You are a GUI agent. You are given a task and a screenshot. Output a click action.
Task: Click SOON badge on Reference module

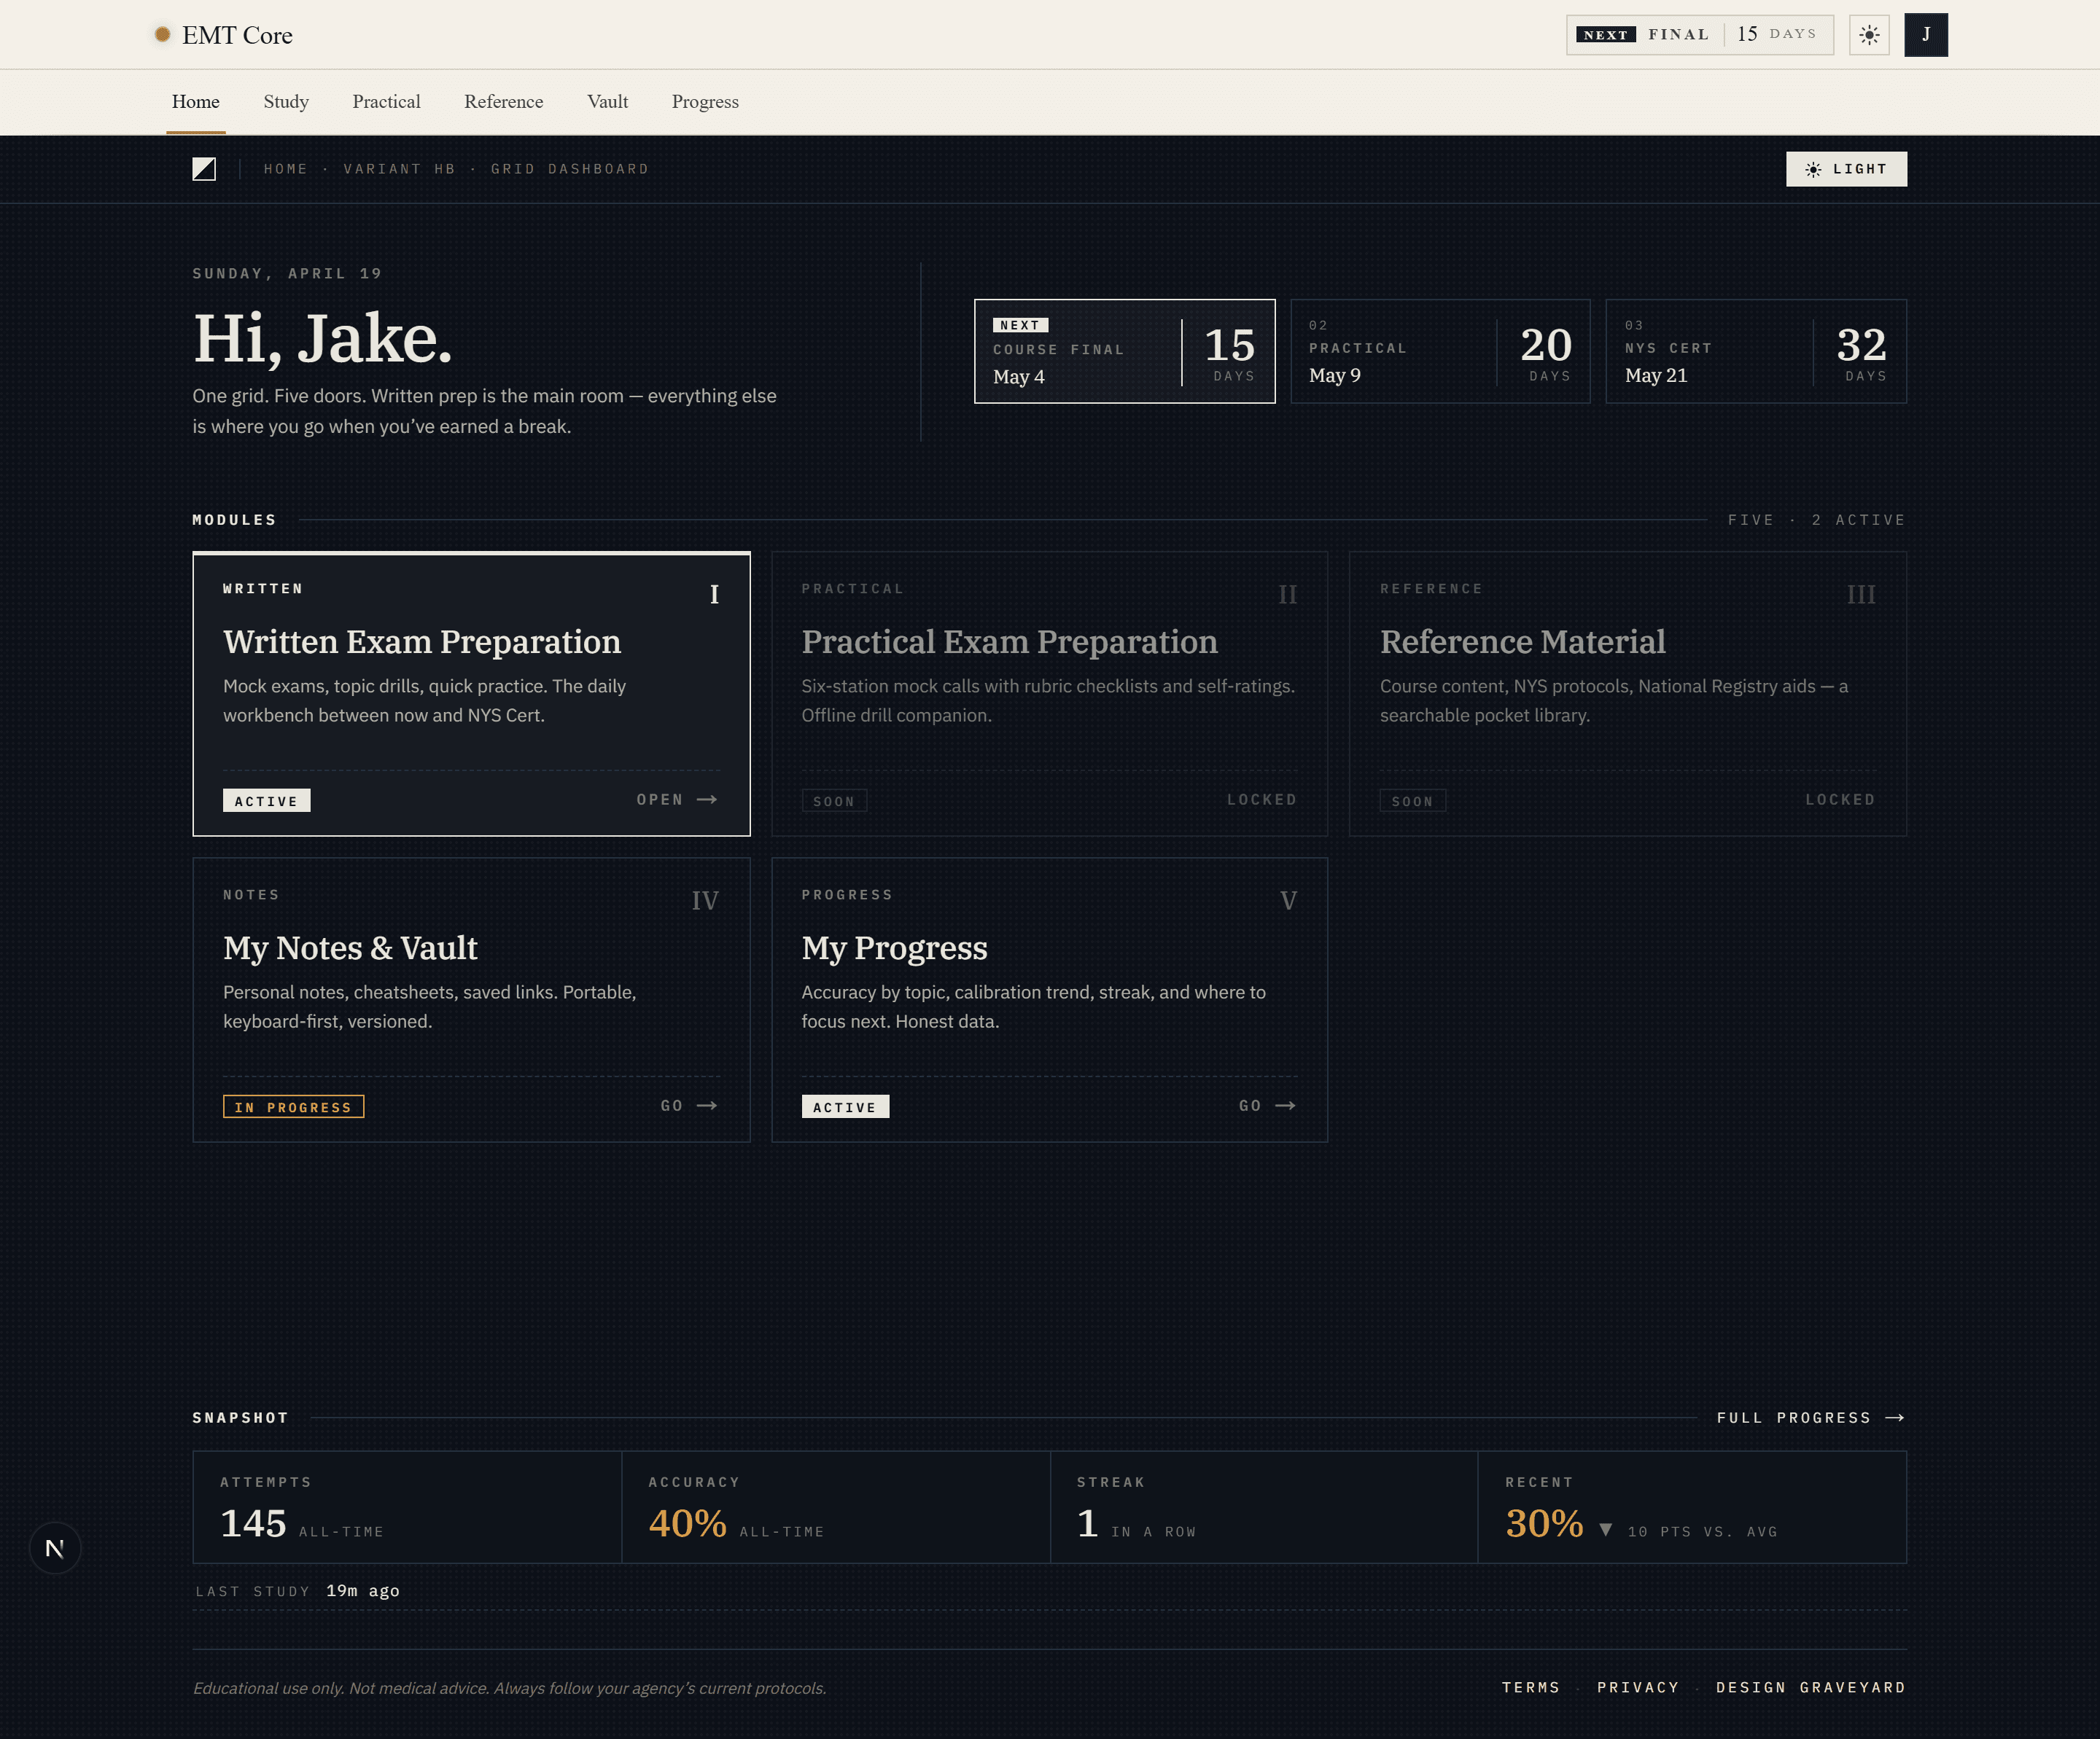[x=1413, y=800]
